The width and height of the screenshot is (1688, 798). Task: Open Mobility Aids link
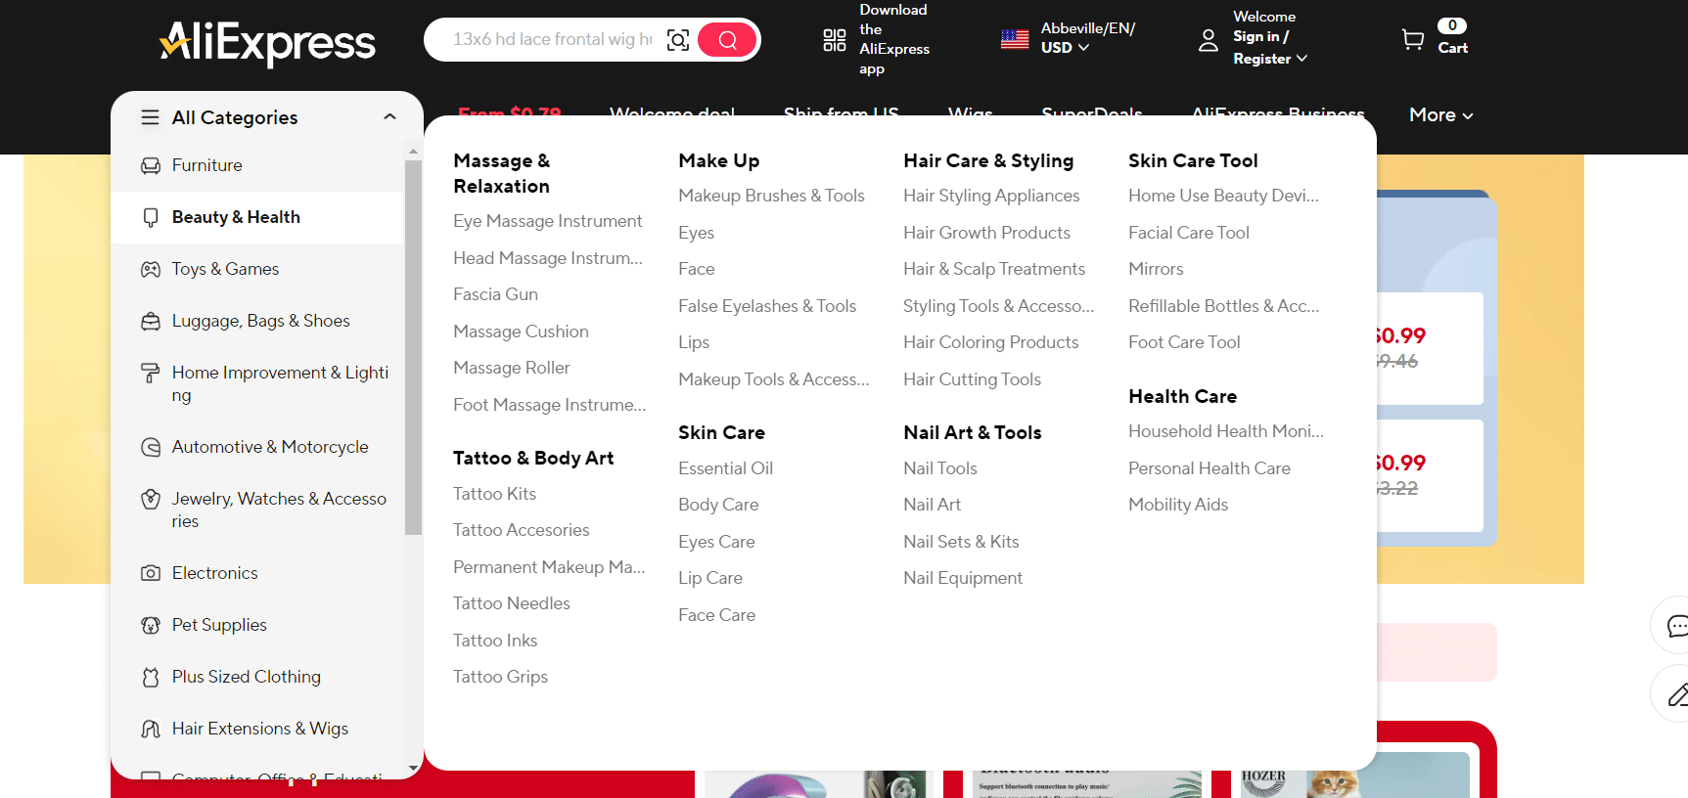point(1178,505)
